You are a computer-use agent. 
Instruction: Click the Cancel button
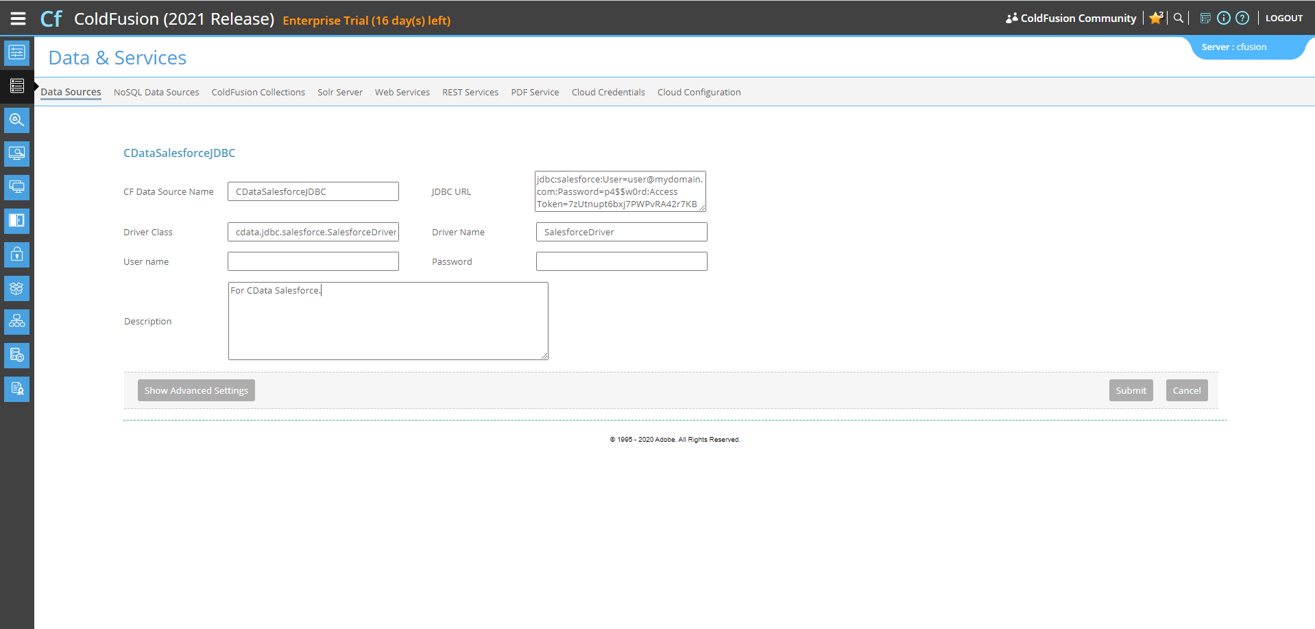coord(1186,390)
